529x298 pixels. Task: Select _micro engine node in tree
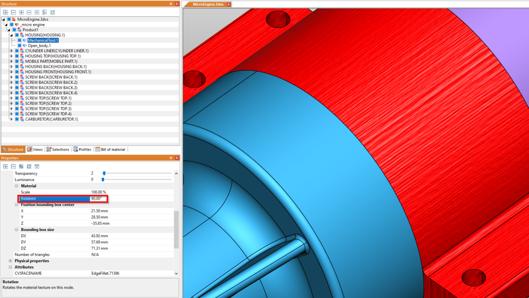click(32, 25)
